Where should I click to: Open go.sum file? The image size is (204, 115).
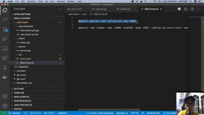point(37,79)
